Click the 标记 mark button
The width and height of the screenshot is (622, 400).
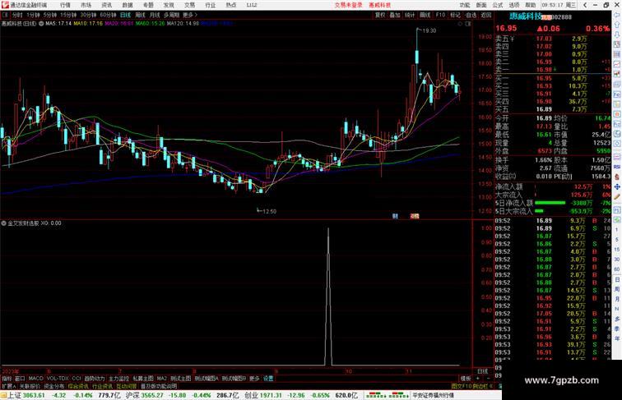click(455, 15)
